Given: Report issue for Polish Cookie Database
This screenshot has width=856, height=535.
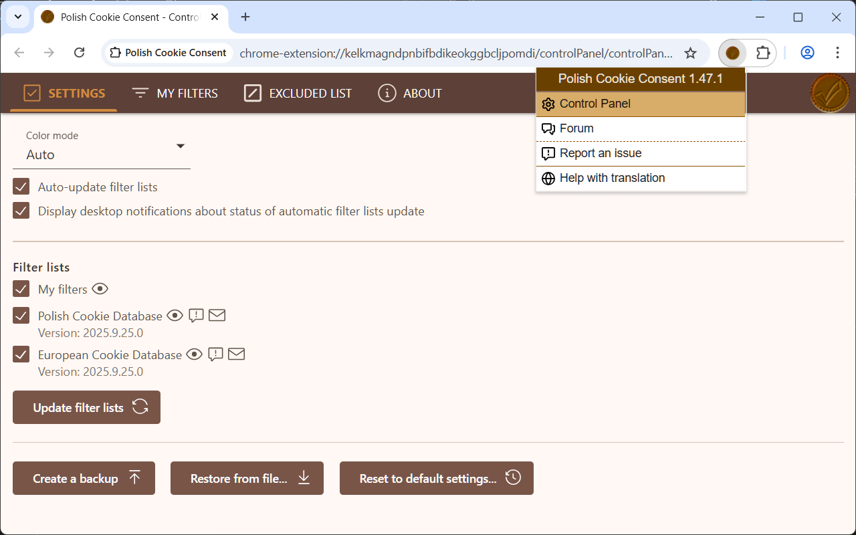Looking at the screenshot, I should pos(196,316).
